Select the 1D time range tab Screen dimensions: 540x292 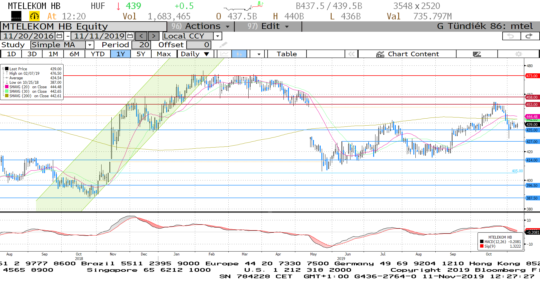pos(11,54)
